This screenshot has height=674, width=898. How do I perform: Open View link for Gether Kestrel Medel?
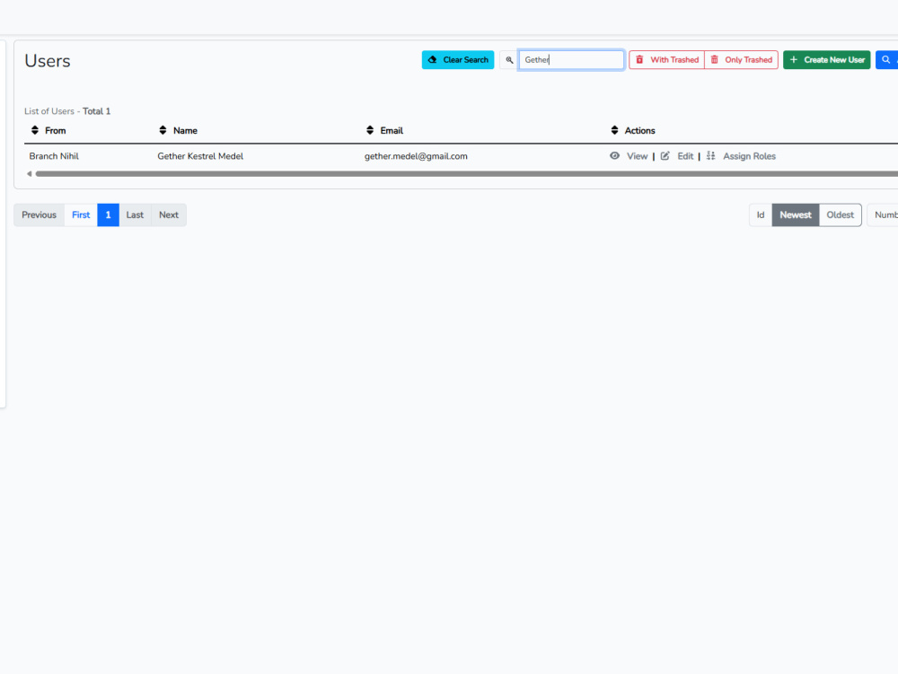click(x=637, y=156)
